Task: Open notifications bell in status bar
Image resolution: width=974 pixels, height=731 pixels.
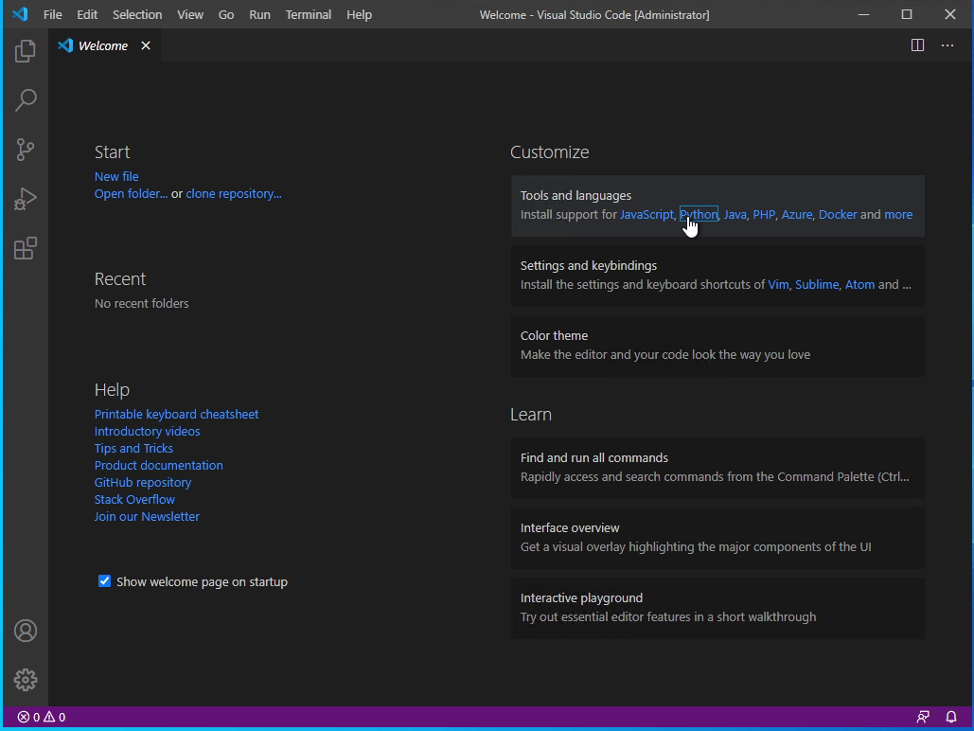Action: pos(951,718)
